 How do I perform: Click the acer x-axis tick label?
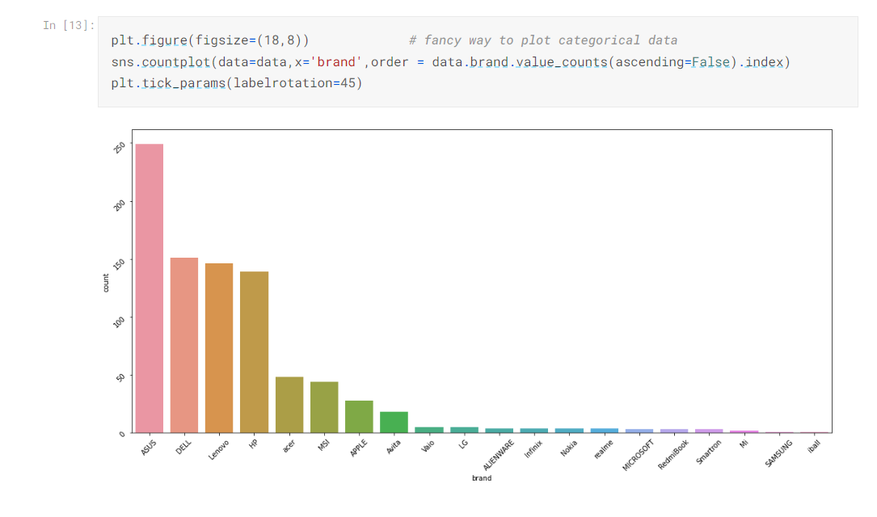click(288, 446)
